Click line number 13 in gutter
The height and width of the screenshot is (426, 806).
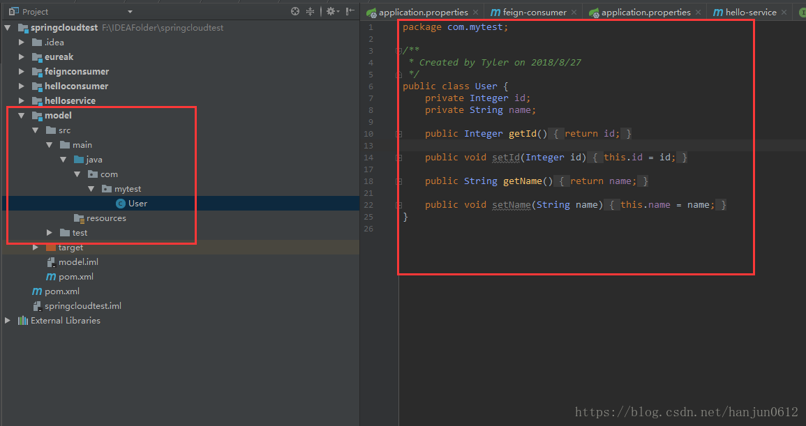tap(368, 146)
